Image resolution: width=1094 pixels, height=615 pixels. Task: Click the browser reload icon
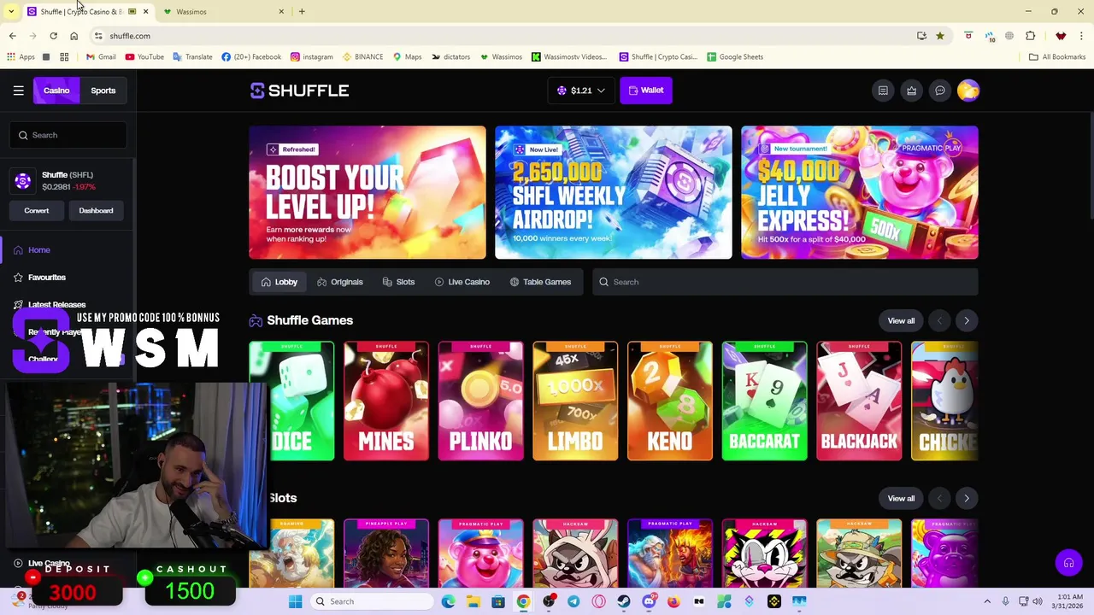pyautogui.click(x=53, y=36)
